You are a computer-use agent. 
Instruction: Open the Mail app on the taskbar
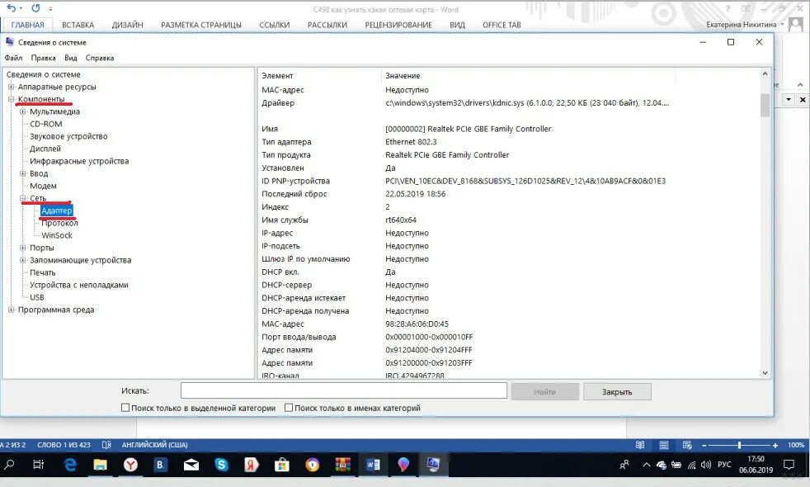point(191,465)
